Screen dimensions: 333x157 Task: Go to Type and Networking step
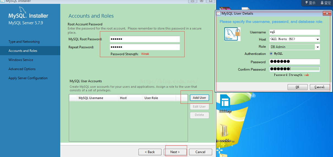tap(24, 42)
